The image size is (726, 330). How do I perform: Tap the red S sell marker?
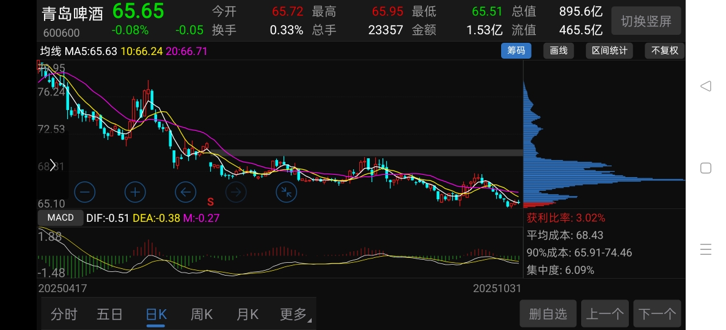(210, 202)
